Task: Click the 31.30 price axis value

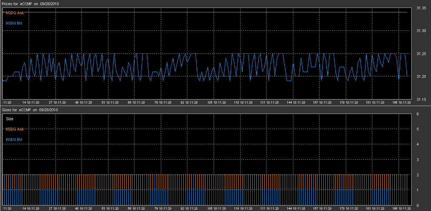Action: (x=421, y=31)
